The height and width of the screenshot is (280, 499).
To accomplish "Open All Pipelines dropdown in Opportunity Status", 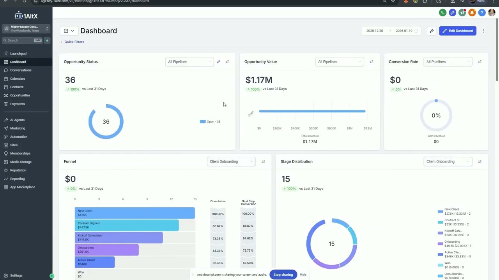I will (189, 61).
